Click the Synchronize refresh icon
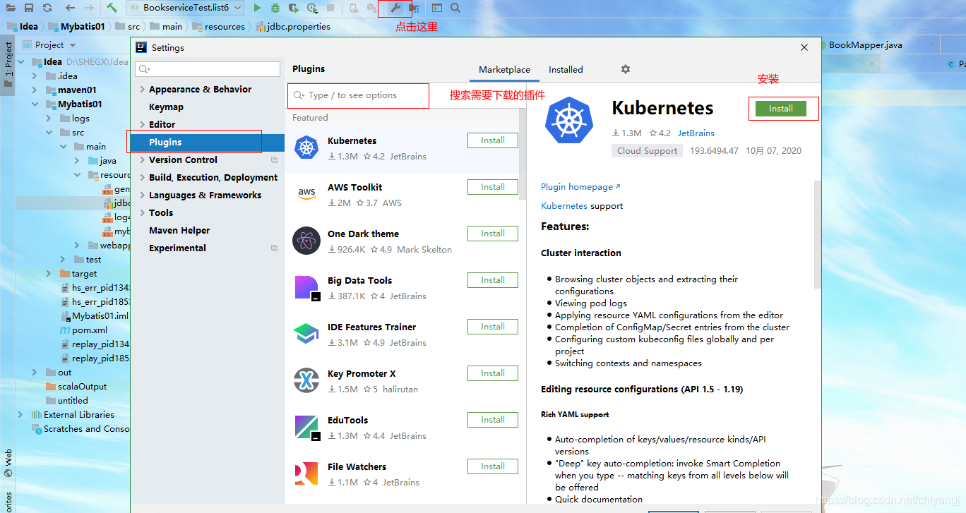The width and height of the screenshot is (966, 513). click(x=47, y=8)
